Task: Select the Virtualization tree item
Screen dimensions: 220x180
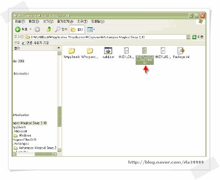Action: pos(21,115)
